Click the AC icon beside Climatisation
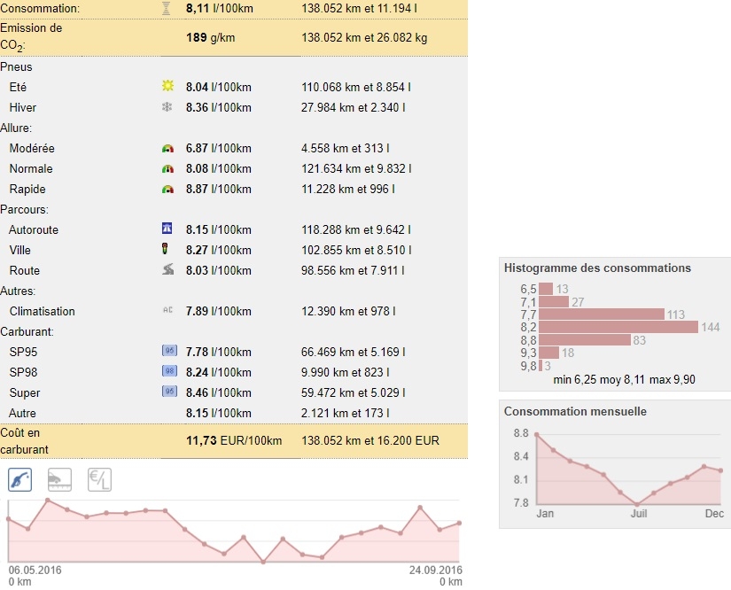Viewport: 731px width, 590px height. (x=167, y=310)
